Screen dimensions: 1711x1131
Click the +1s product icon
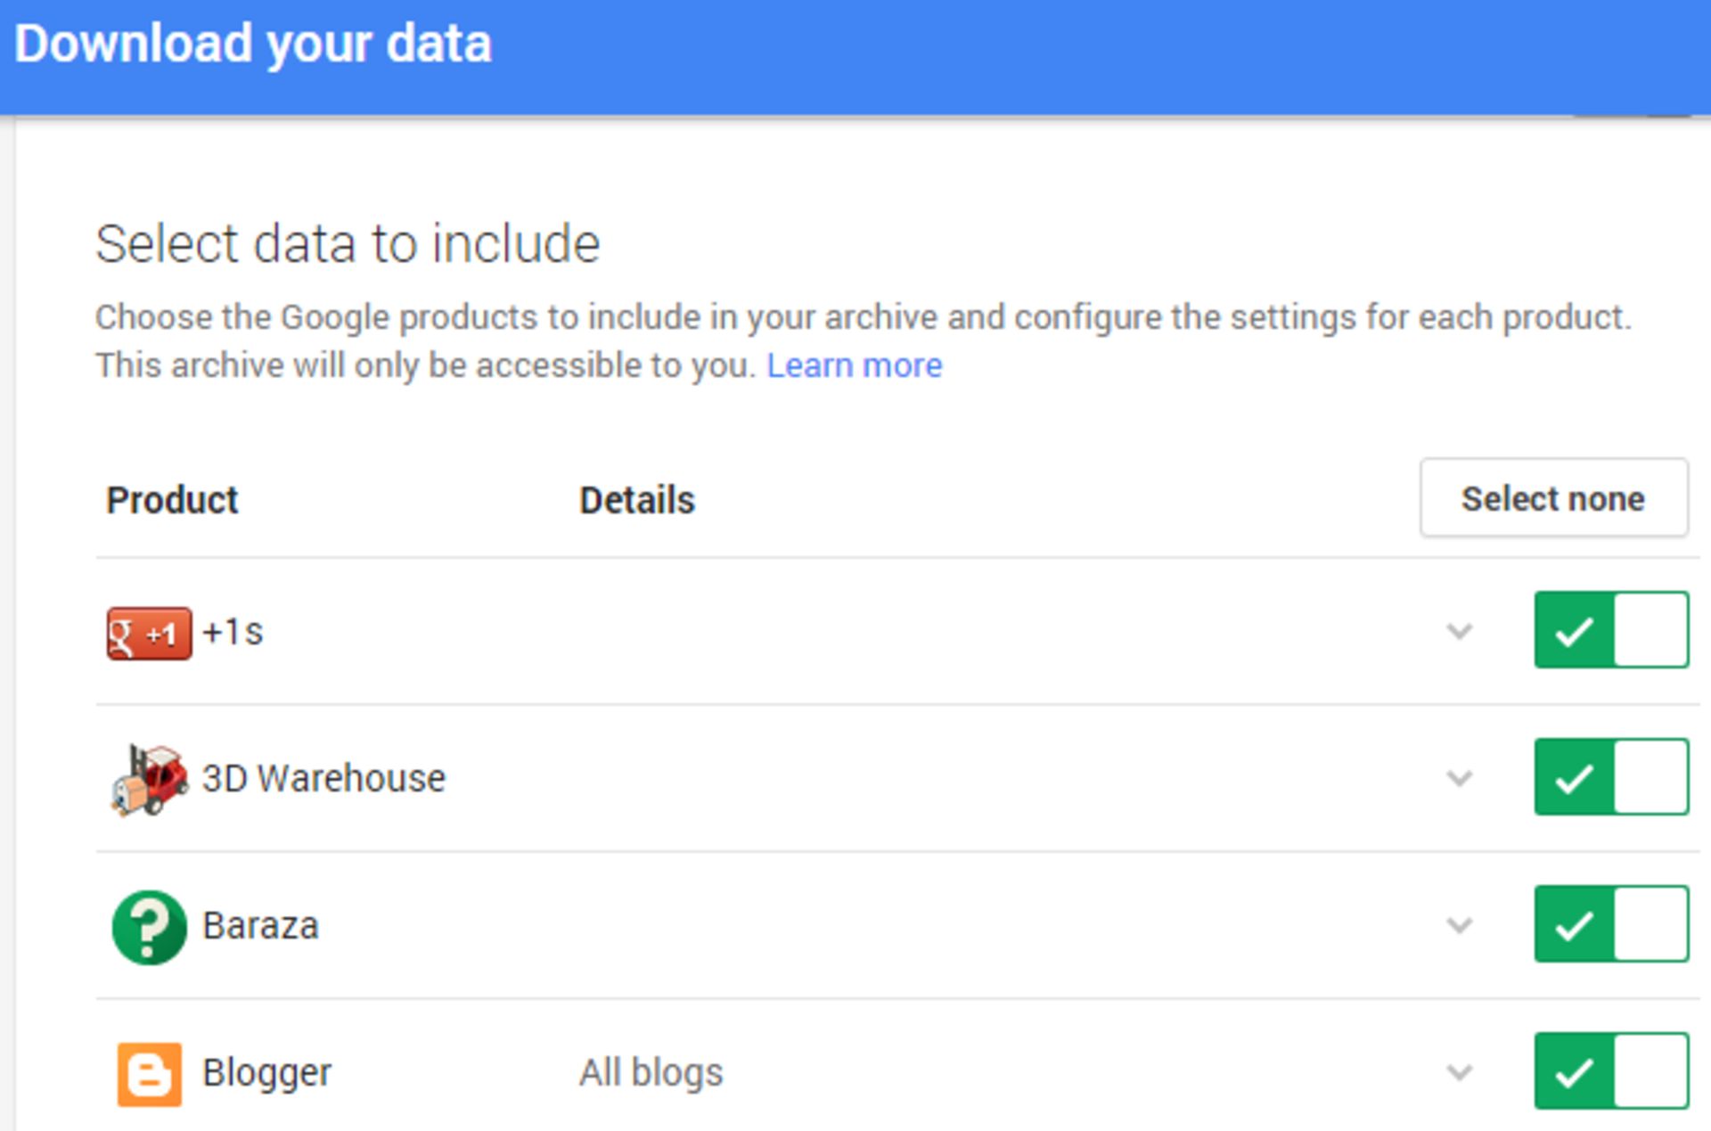coord(148,632)
